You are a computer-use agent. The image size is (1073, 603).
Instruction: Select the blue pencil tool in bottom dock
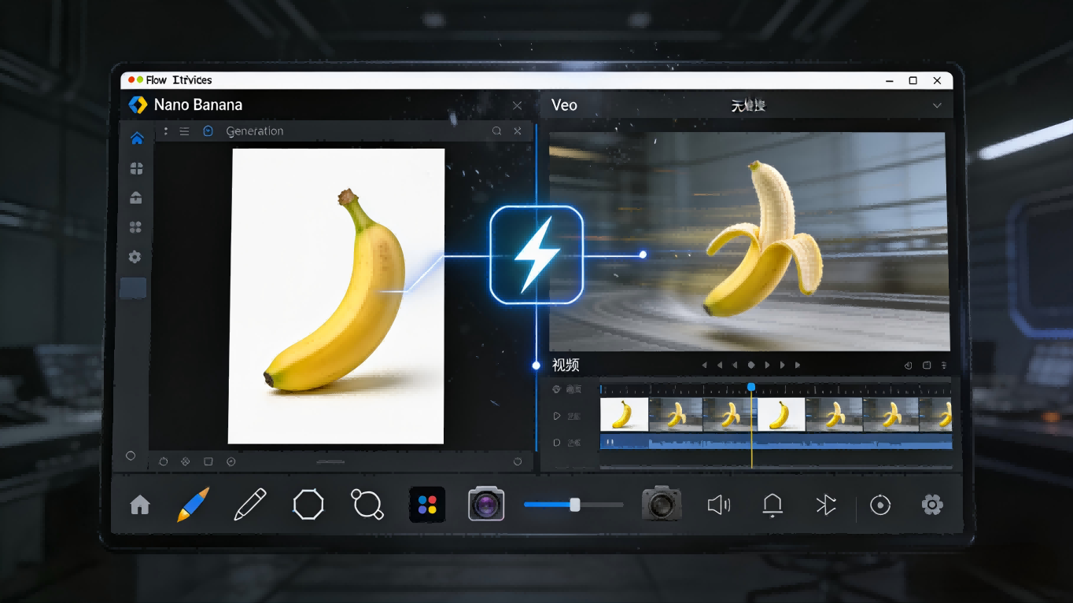[194, 505]
